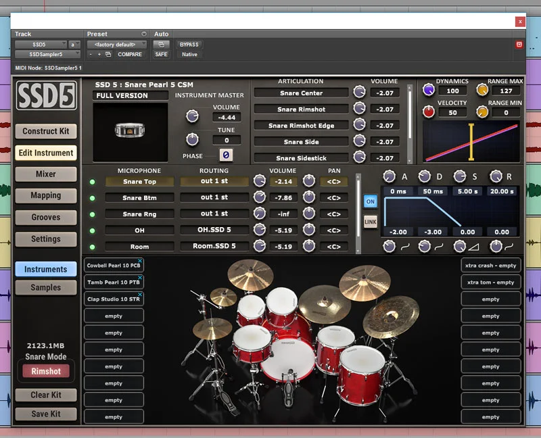Click the Instrument Master Tune knob
Screen dimensions: 541x438
click(192, 139)
